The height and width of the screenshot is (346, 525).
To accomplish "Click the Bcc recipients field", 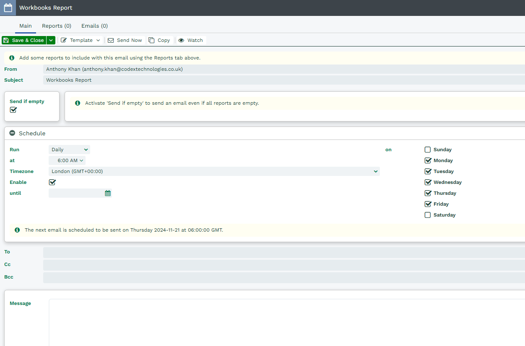I will (x=284, y=278).
